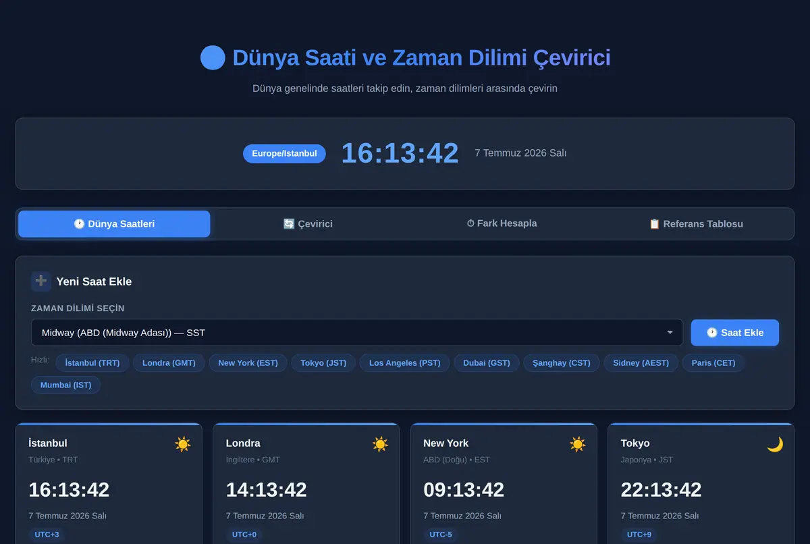The height and width of the screenshot is (544, 810).
Task: Select the Dubai (GST) quick chip
Action: [x=487, y=363]
